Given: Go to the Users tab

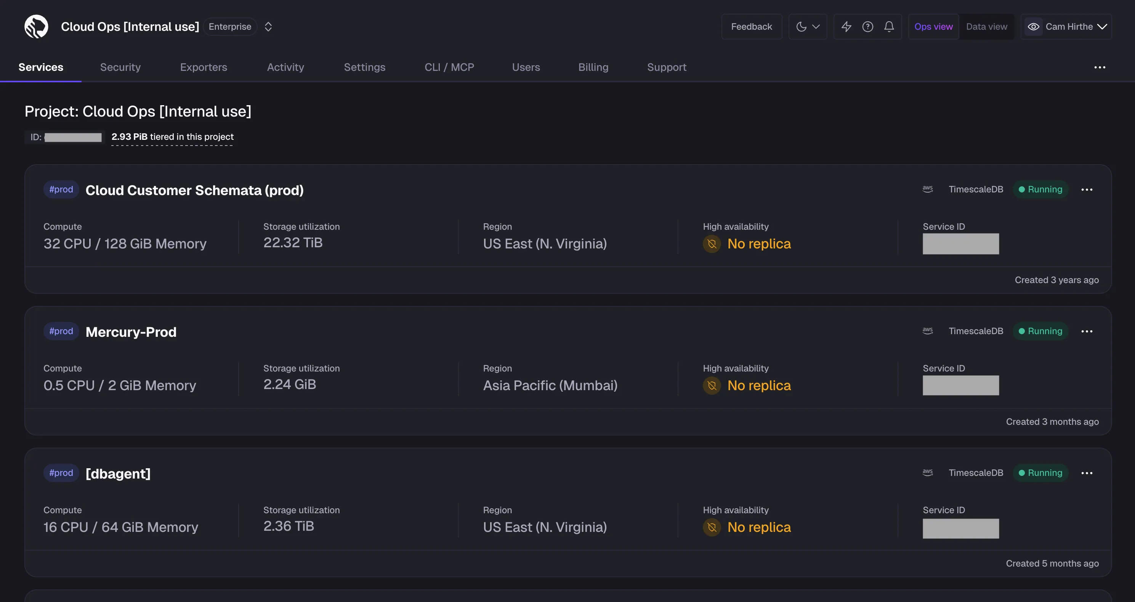Looking at the screenshot, I should [526, 67].
